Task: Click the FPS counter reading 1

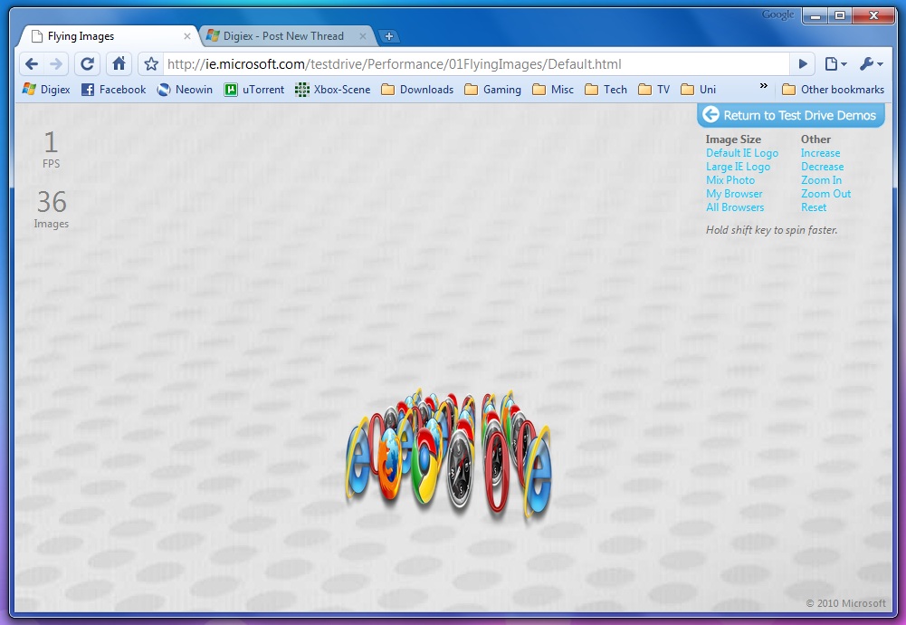Action: [51, 149]
